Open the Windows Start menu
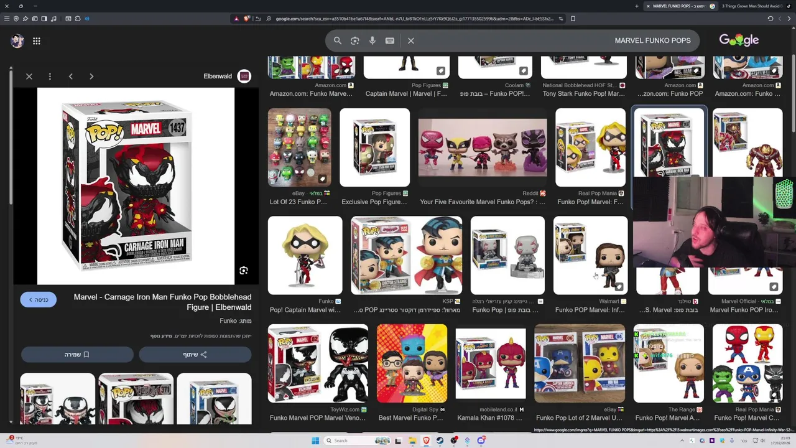796x448 pixels. pos(315,441)
